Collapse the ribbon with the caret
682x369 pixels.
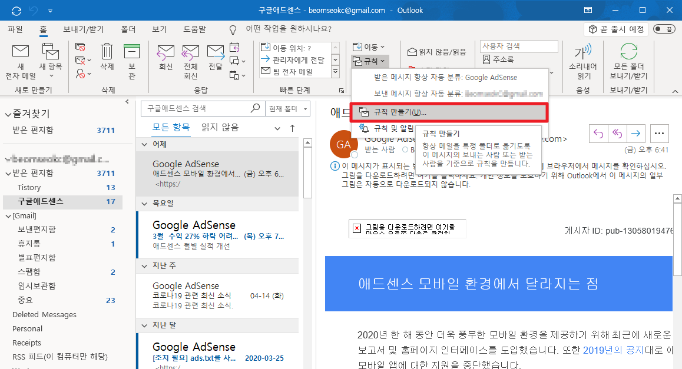674,91
